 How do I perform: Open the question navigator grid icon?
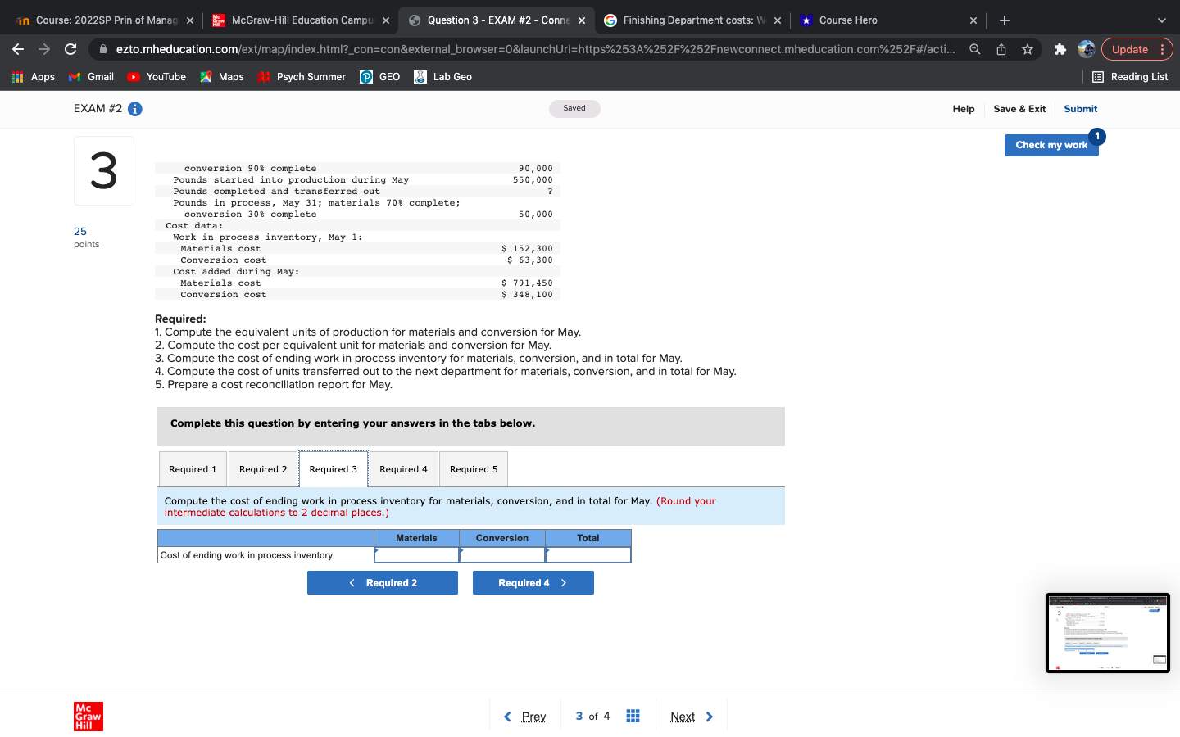633,716
